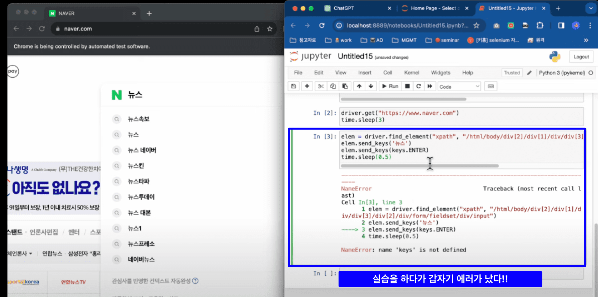Open the 참고자료 bookmark folder
598x297 pixels.
pyautogui.click(x=303, y=40)
